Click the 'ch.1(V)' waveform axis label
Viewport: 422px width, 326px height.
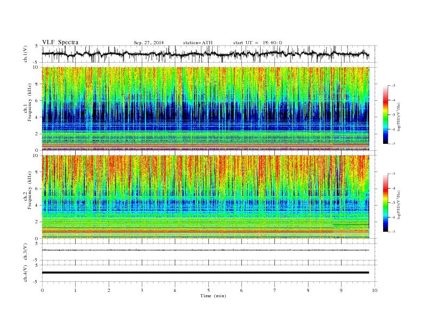click(26, 54)
